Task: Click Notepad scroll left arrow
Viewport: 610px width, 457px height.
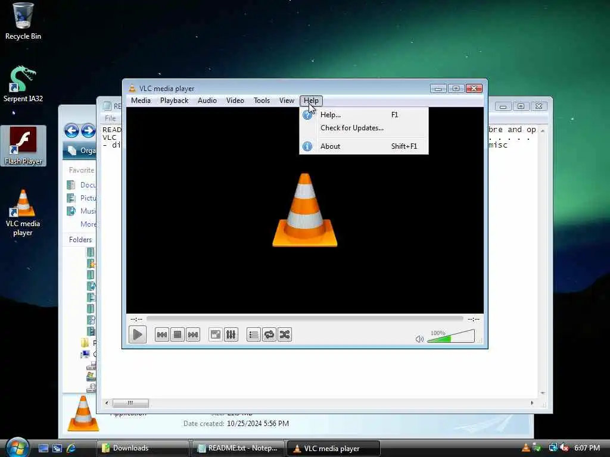Action: pos(107,403)
